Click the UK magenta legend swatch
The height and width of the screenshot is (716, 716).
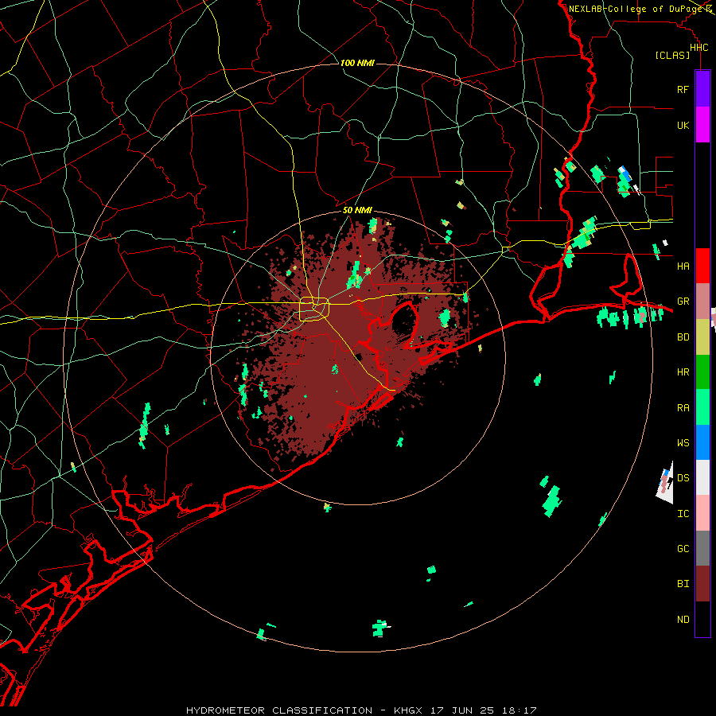click(702, 125)
